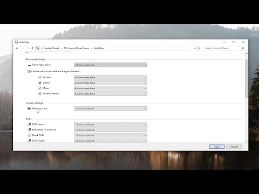Open recent locations dropdown arrow

pos(28,48)
